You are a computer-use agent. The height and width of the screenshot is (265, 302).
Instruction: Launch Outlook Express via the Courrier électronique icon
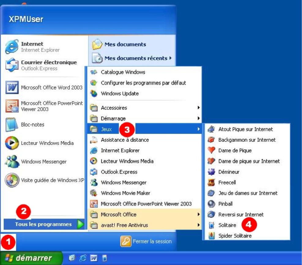click(x=12, y=65)
